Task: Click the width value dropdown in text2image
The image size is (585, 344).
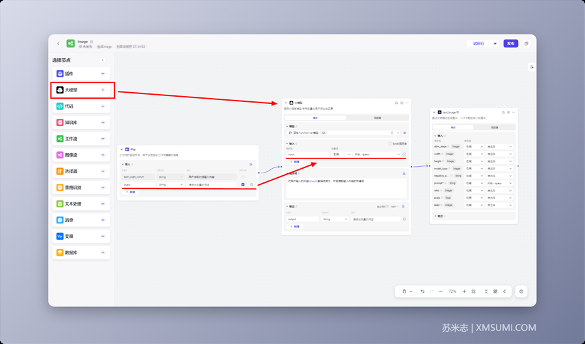Action: click(499, 154)
